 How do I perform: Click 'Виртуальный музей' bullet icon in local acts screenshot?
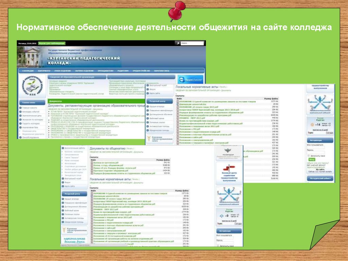[148, 85]
